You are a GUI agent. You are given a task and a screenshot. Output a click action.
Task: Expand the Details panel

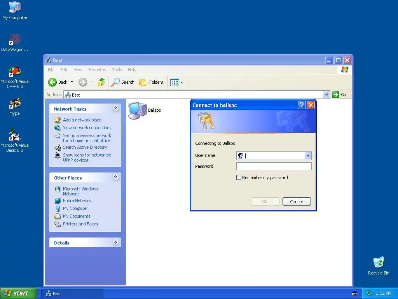115,242
